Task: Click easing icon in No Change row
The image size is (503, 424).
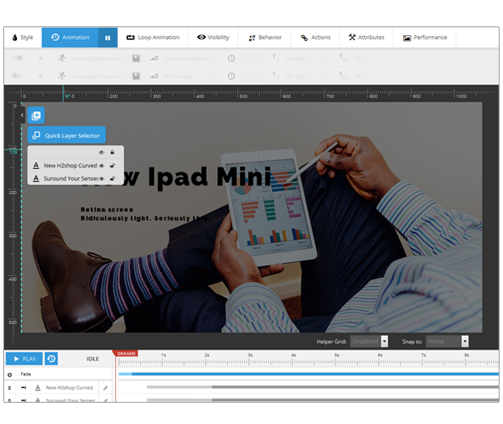Action: [154, 76]
